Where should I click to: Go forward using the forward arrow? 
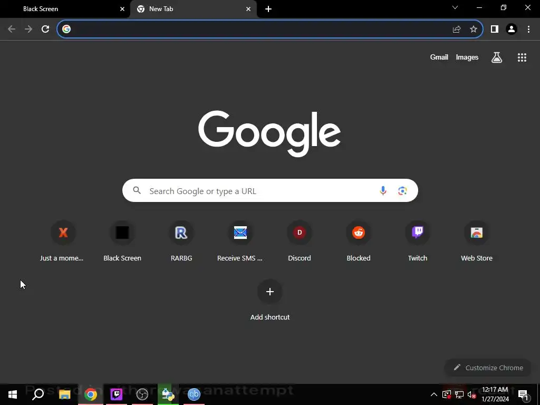click(x=28, y=29)
